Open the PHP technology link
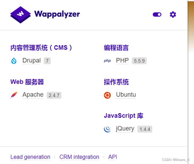194x164 pixels. [x=122, y=60]
